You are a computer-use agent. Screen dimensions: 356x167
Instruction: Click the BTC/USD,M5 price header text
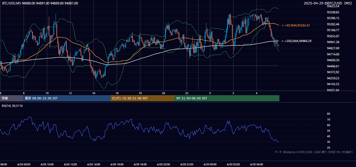[40, 3]
